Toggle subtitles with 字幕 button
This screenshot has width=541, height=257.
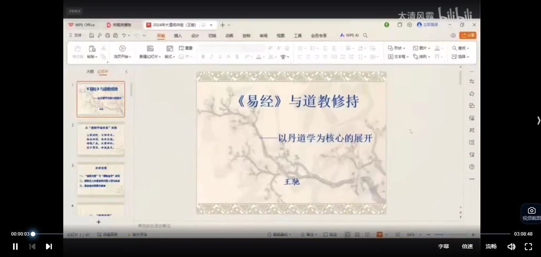(444, 246)
